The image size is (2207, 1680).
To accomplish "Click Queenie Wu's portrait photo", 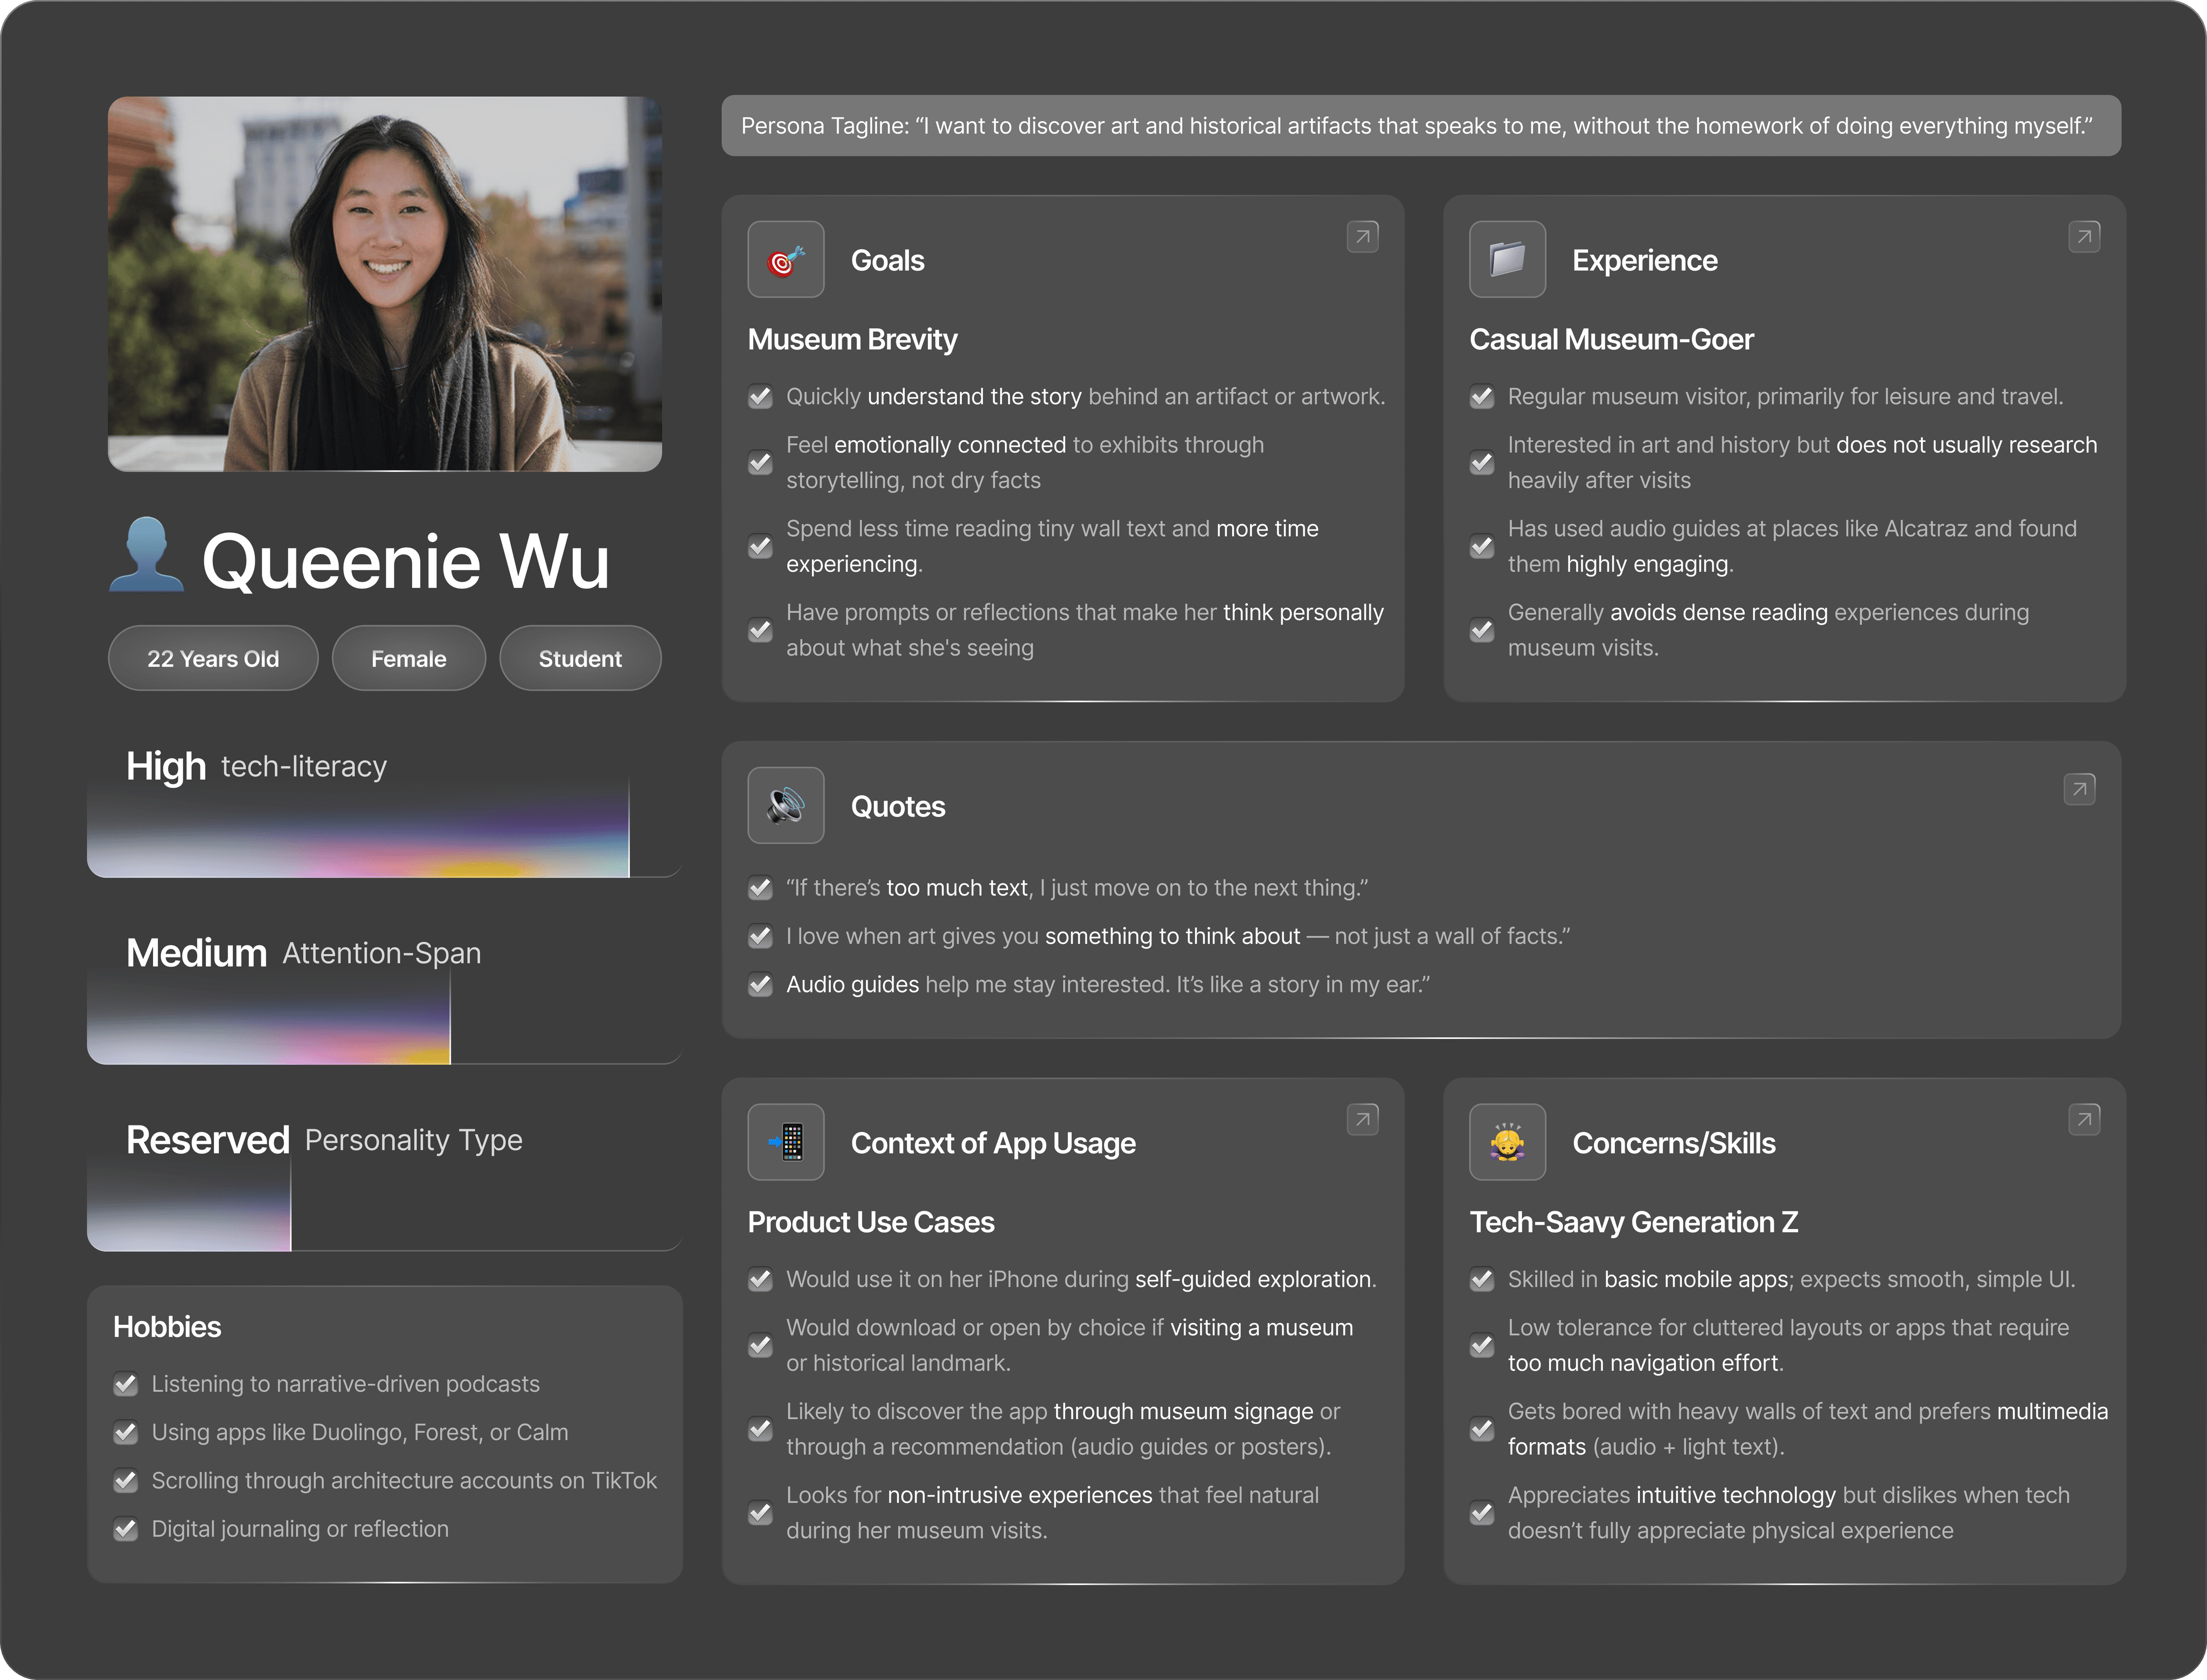I will point(385,284).
